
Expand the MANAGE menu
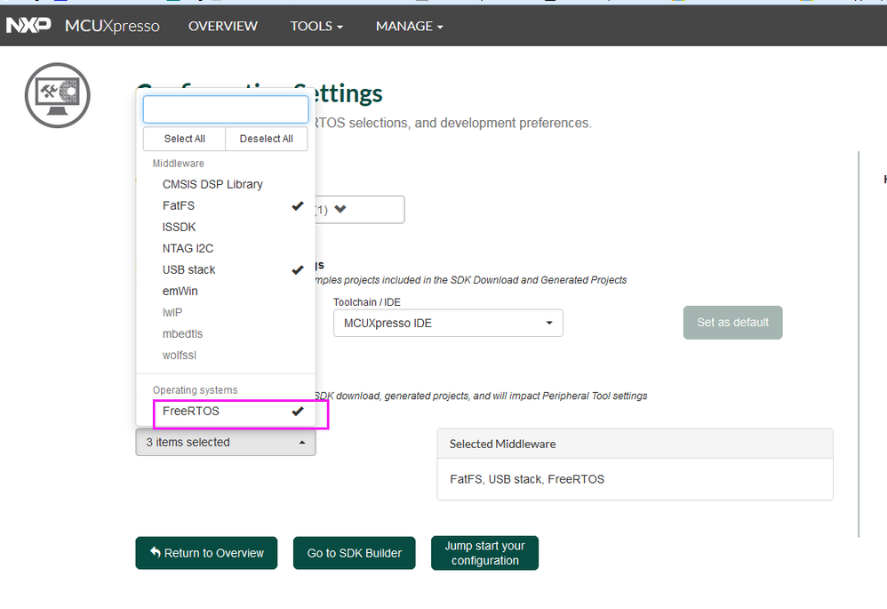(409, 26)
